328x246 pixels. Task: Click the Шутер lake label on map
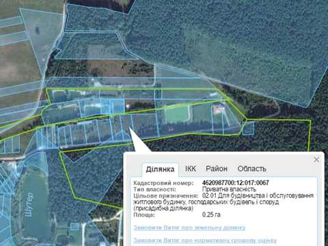point(29,205)
